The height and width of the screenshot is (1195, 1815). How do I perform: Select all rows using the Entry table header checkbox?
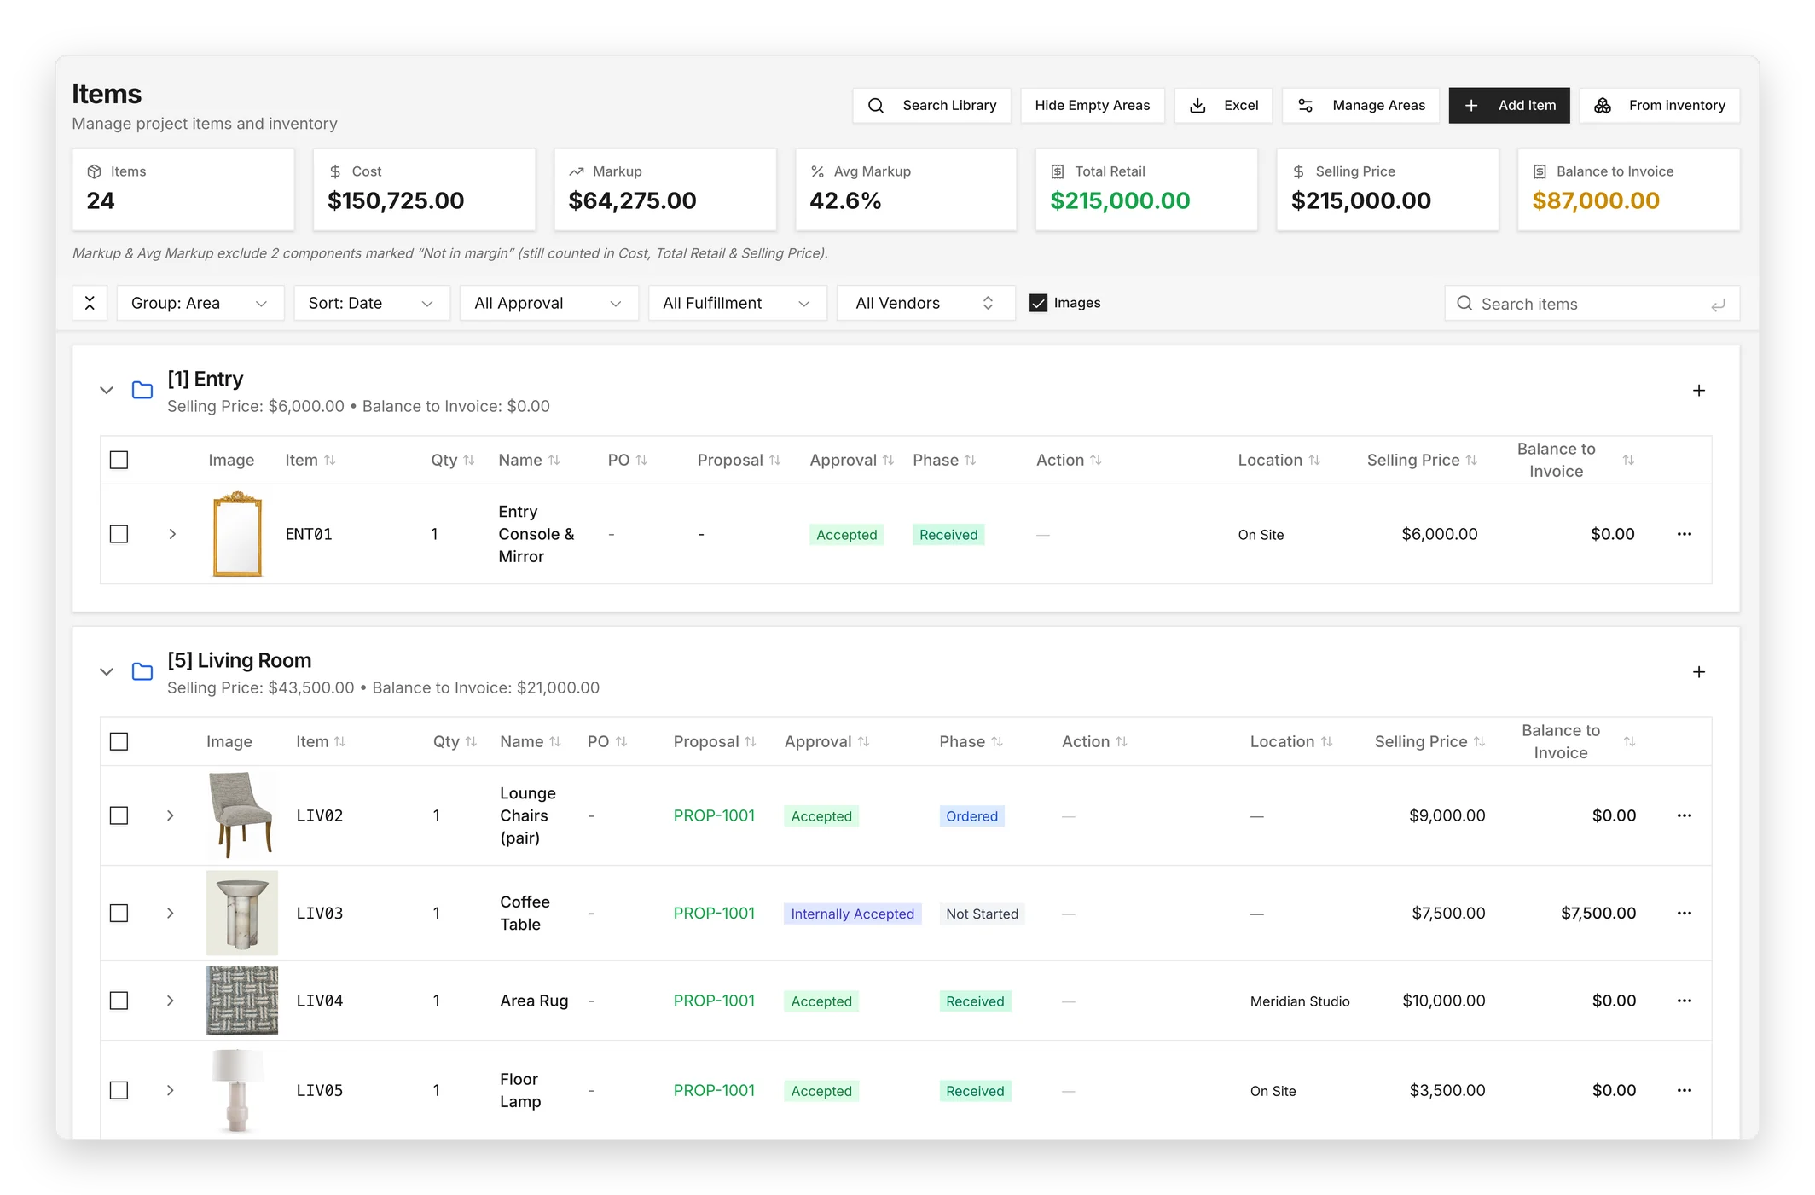tap(119, 460)
